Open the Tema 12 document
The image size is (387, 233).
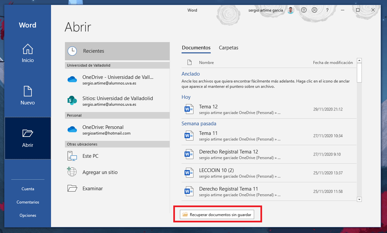[208, 107]
